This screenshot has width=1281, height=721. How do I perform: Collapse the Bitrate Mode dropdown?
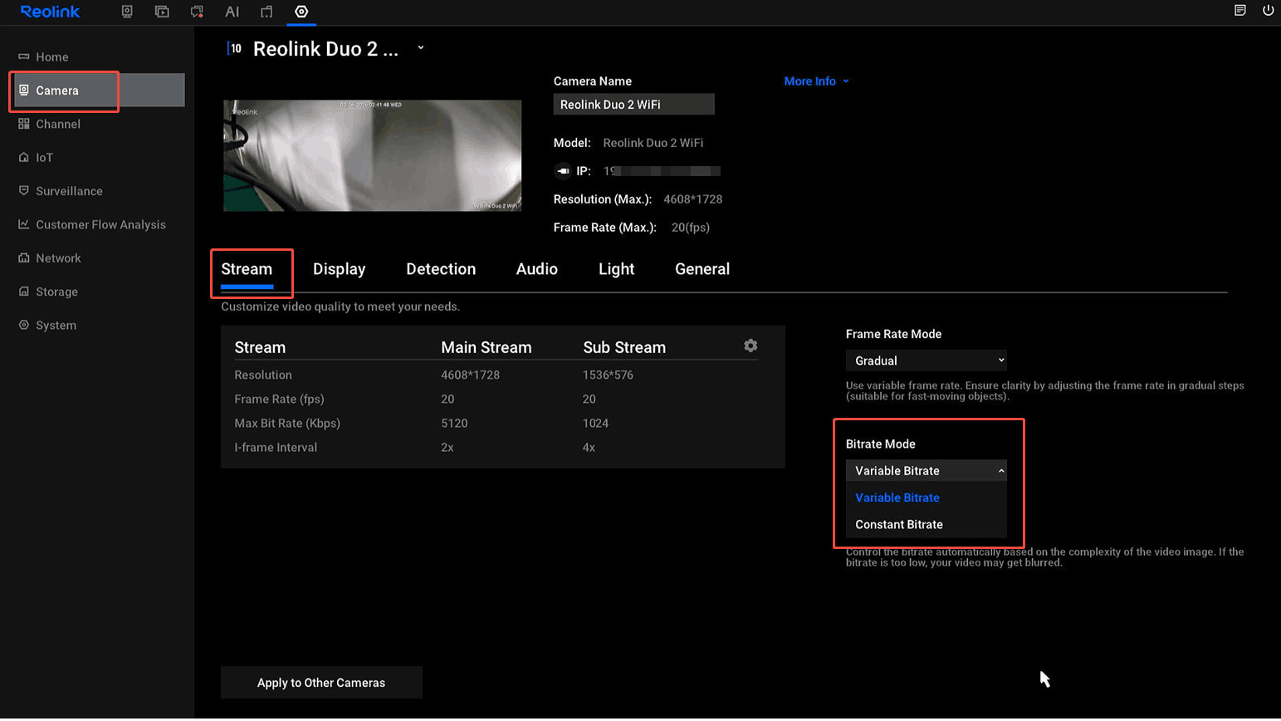coord(926,470)
